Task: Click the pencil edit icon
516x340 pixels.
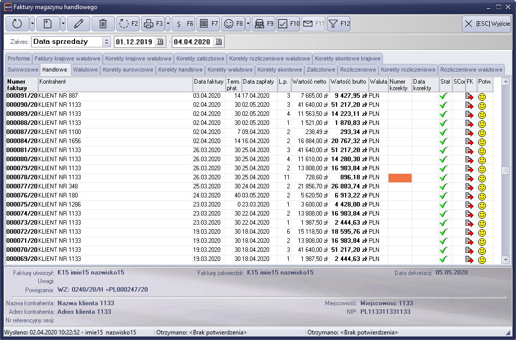Action: [x=78, y=24]
